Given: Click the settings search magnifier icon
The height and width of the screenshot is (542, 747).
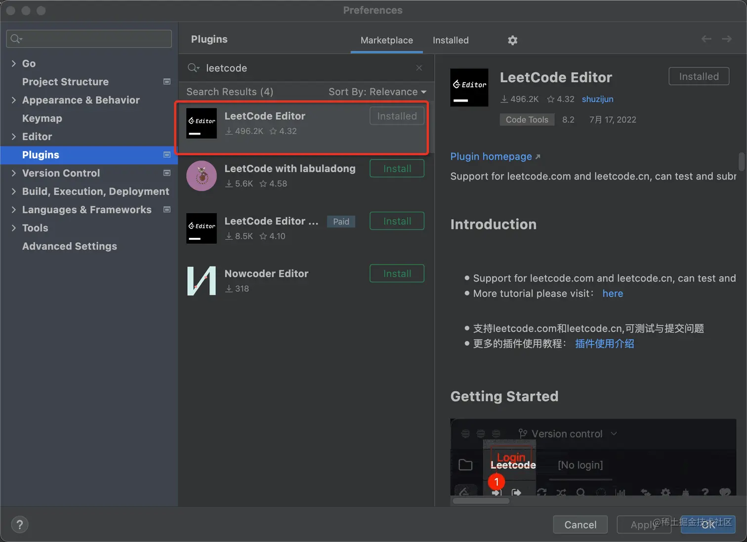Looking at the screenshot, I should pyautogui.click(x=16, y=39).
